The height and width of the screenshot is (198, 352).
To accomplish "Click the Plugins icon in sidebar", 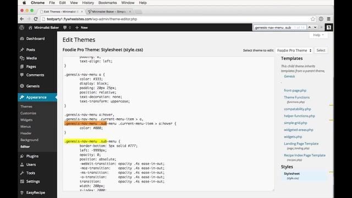I will point(22,156).
